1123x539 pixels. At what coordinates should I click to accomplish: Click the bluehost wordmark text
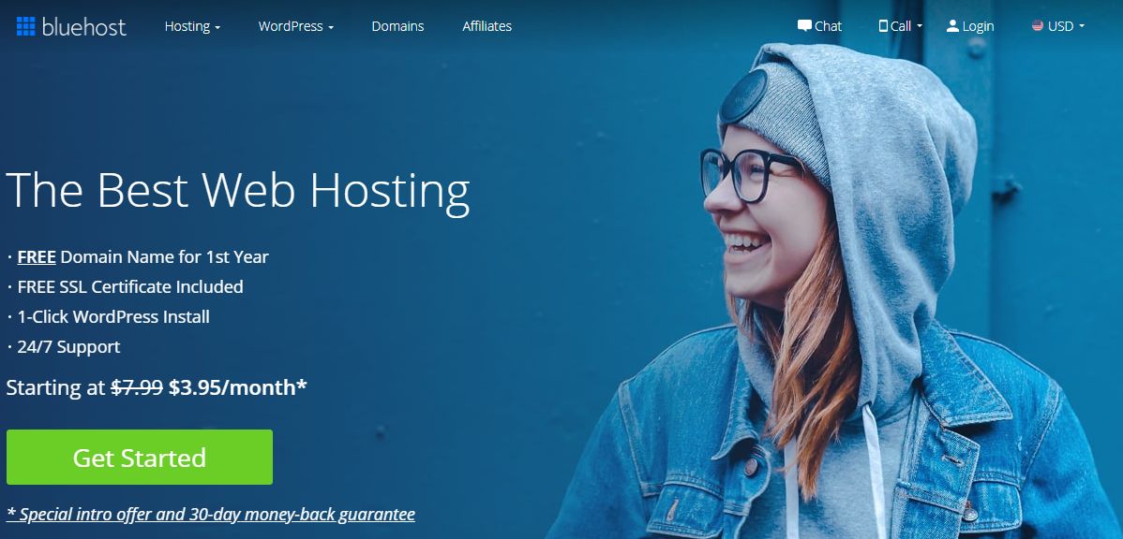[x=83, y=27]
